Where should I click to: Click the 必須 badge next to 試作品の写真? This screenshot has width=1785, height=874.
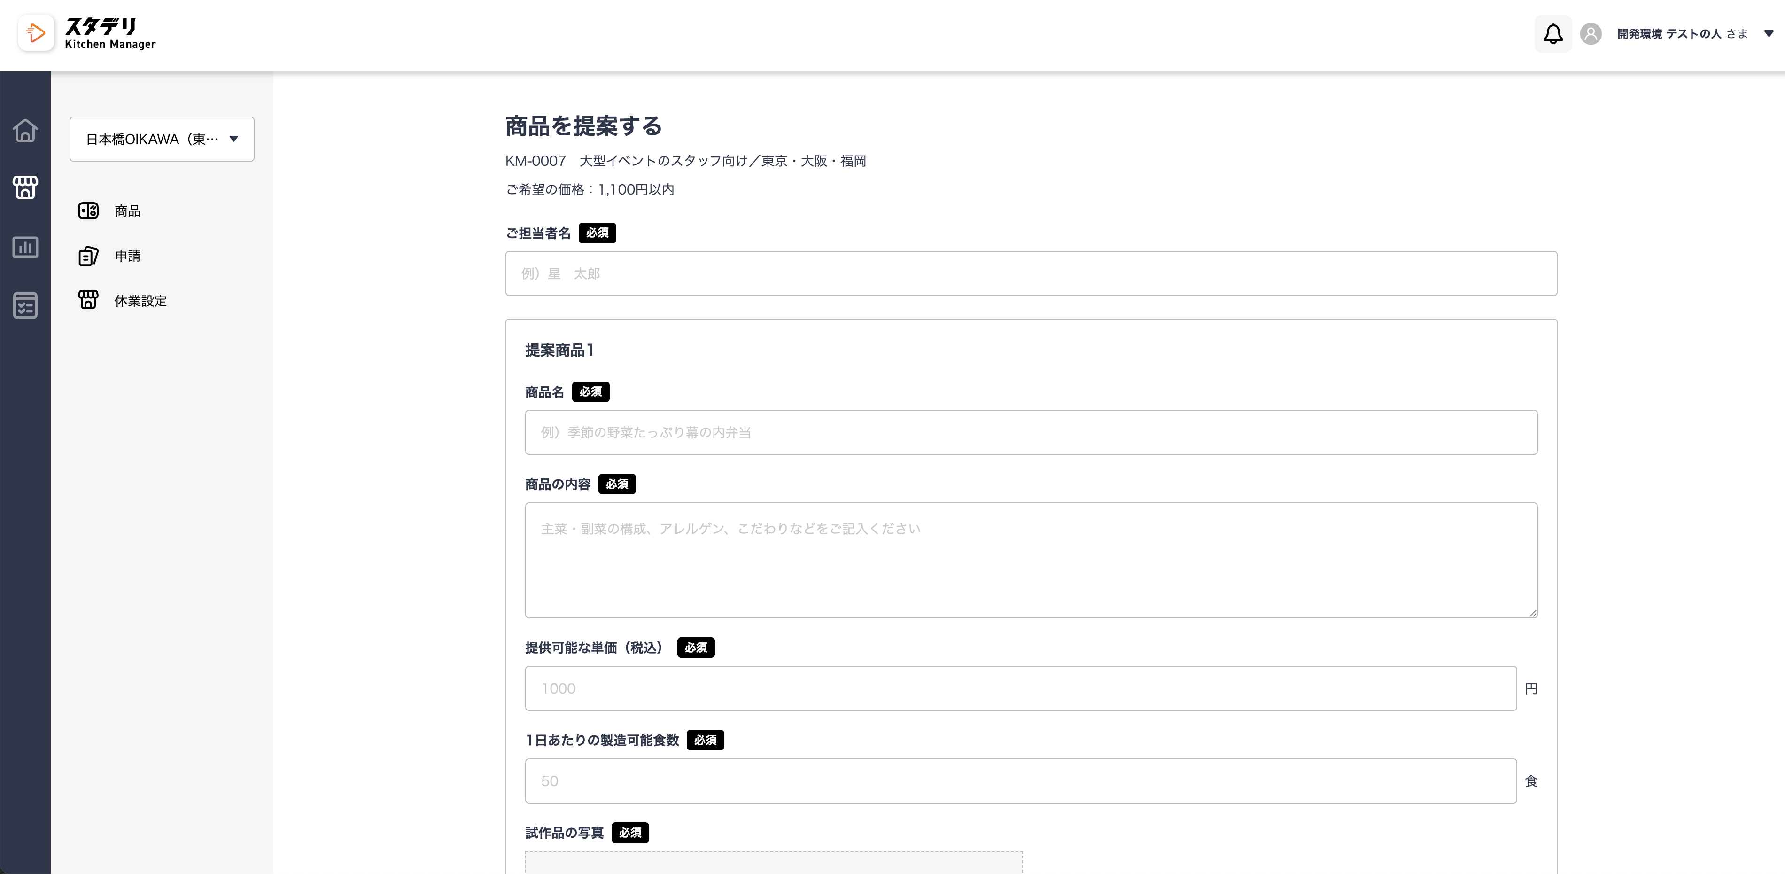(x=630, y=832)
